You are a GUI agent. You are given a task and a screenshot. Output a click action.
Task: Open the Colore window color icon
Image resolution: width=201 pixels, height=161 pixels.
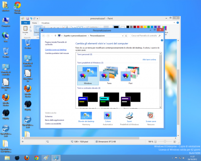[108, 116]
